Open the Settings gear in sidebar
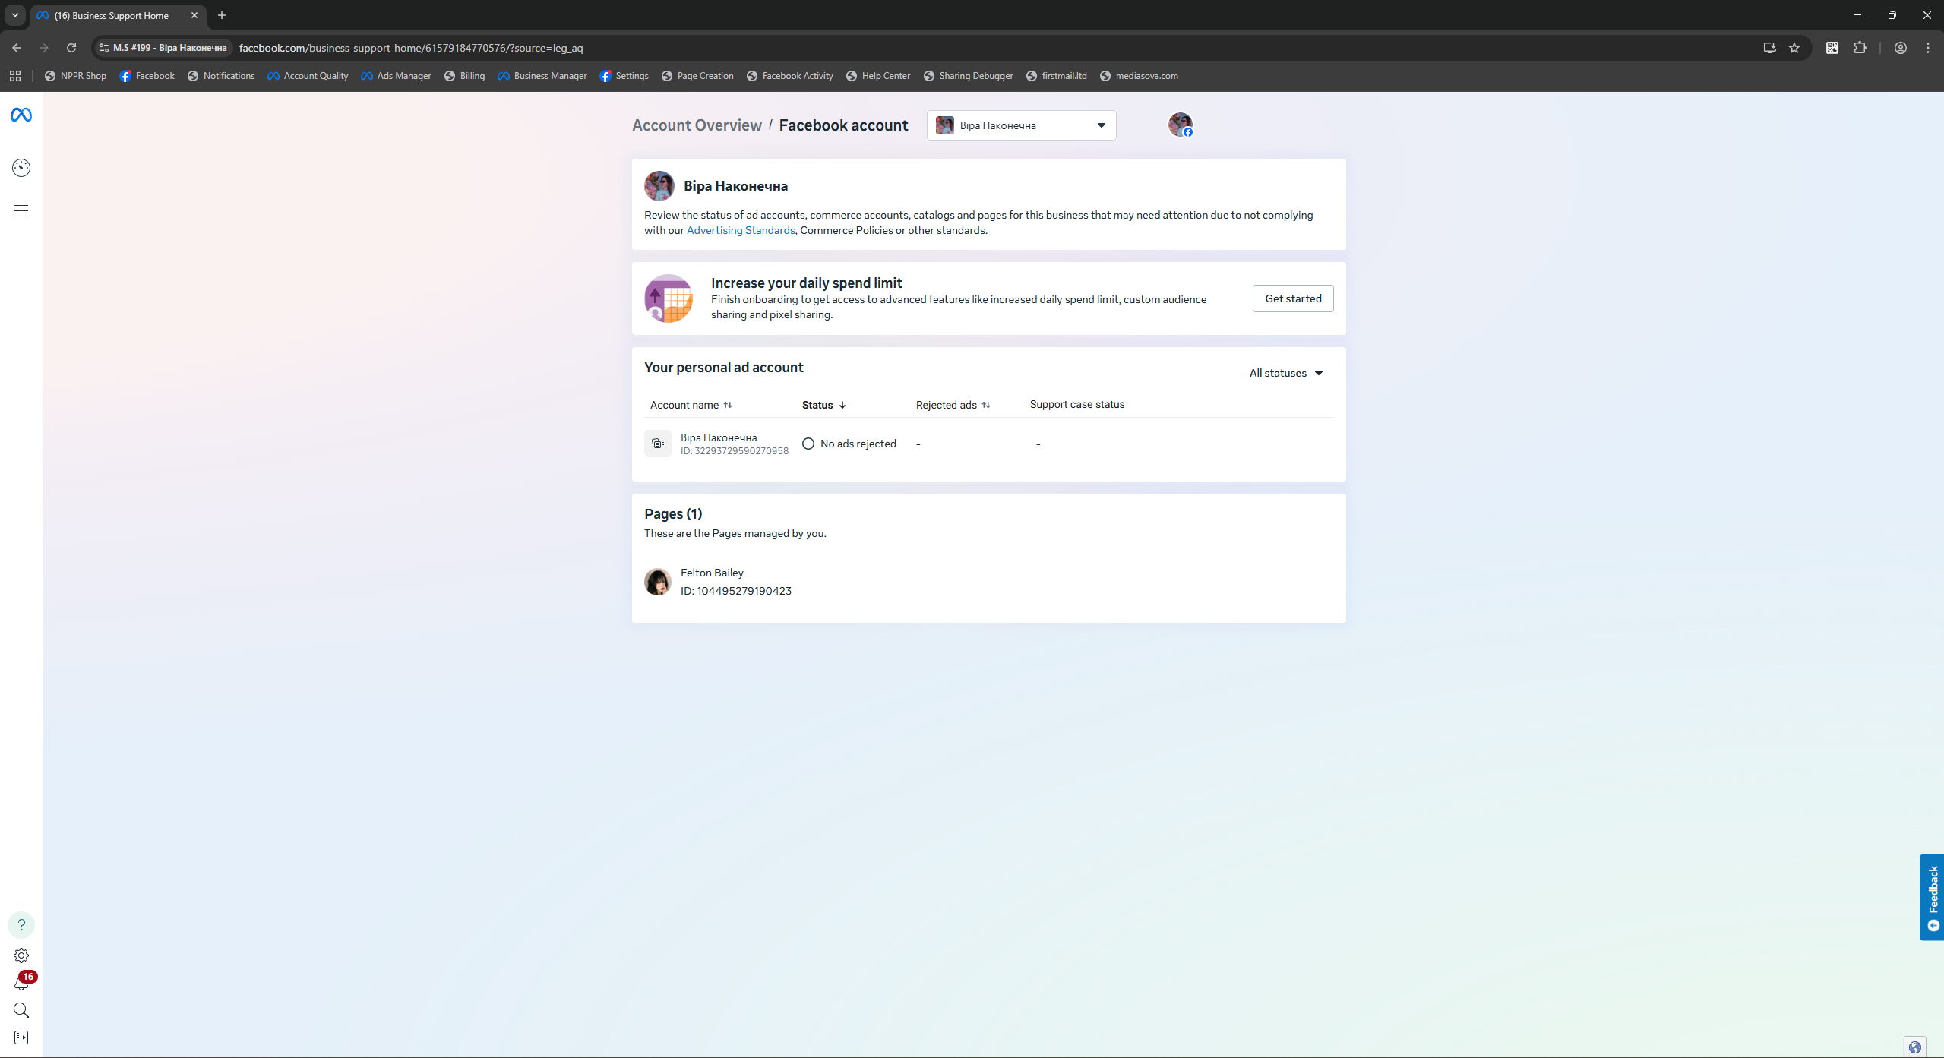 (x=21, y=955)
